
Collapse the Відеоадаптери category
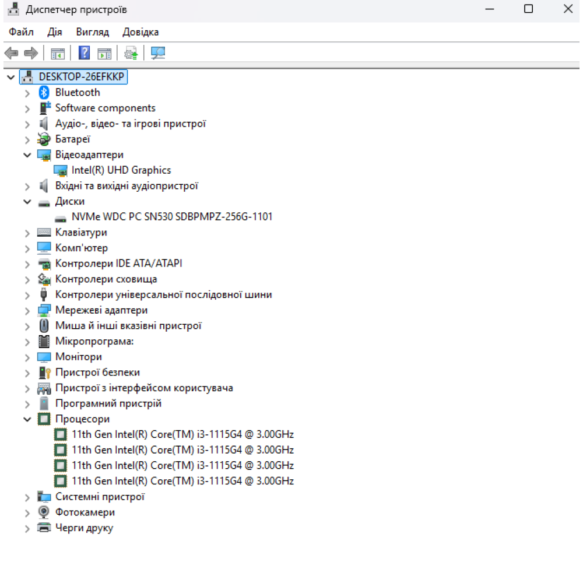(27, 154)
